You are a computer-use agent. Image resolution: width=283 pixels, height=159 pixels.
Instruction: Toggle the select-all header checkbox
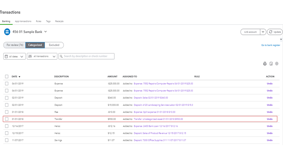(7, 76)
